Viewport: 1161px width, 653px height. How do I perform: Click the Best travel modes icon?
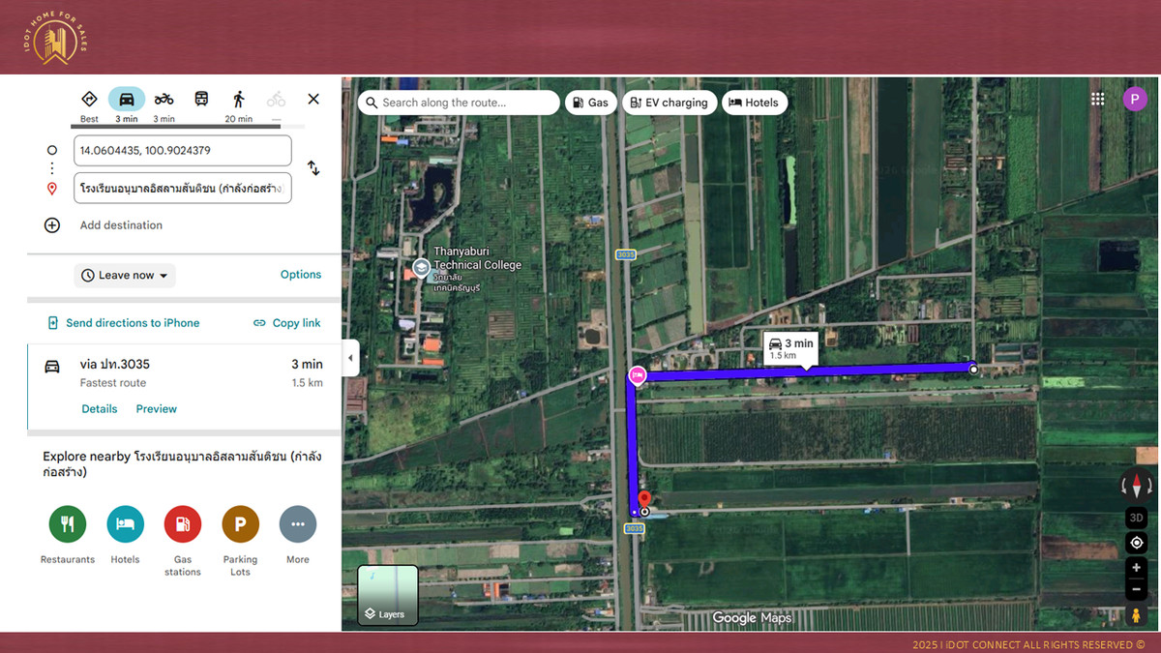[89, 99]
